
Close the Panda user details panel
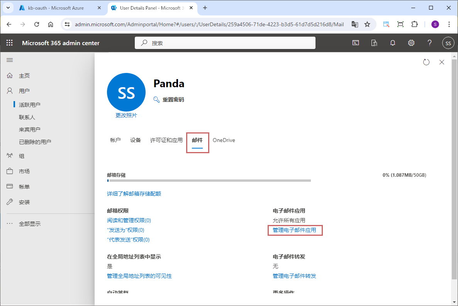click(x=442, y=62)
